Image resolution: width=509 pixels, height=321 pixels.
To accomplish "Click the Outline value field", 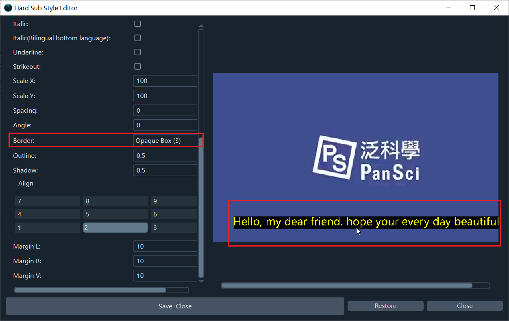I will pyautogui.click(x=165, y=156).
